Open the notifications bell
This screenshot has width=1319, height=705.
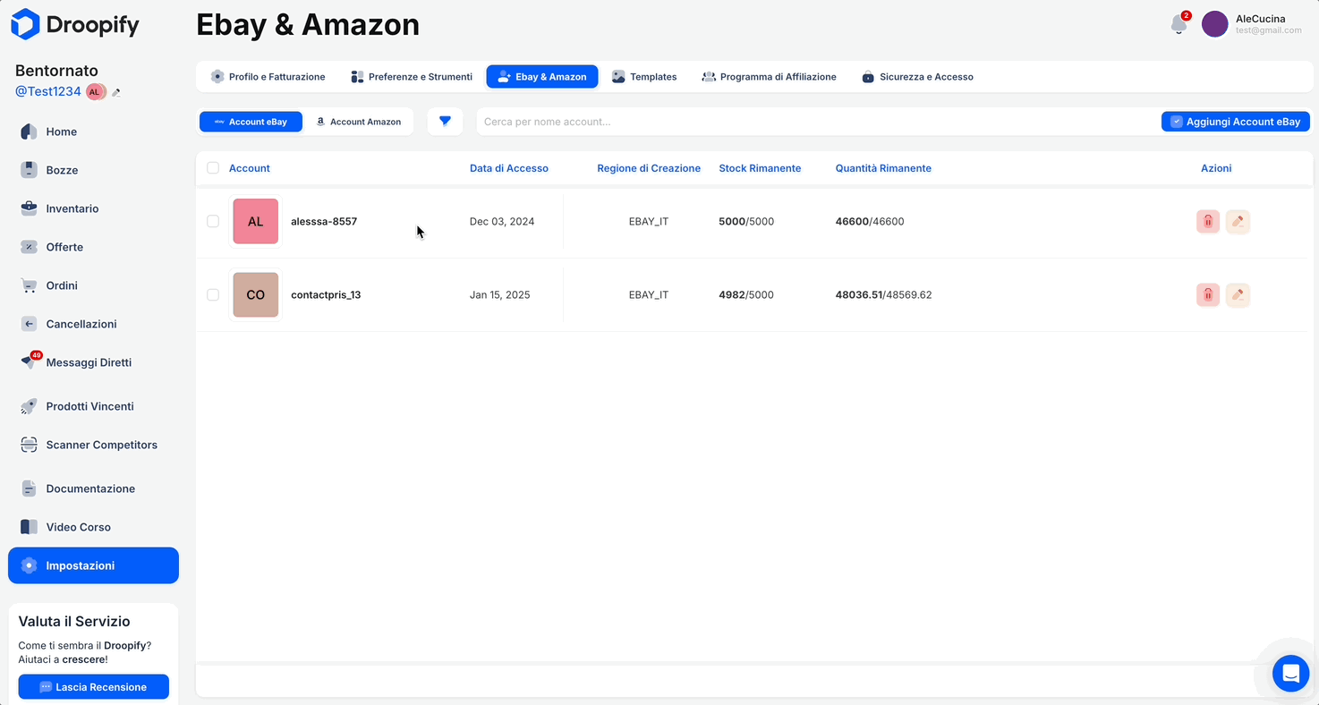tap(1179, 24)
